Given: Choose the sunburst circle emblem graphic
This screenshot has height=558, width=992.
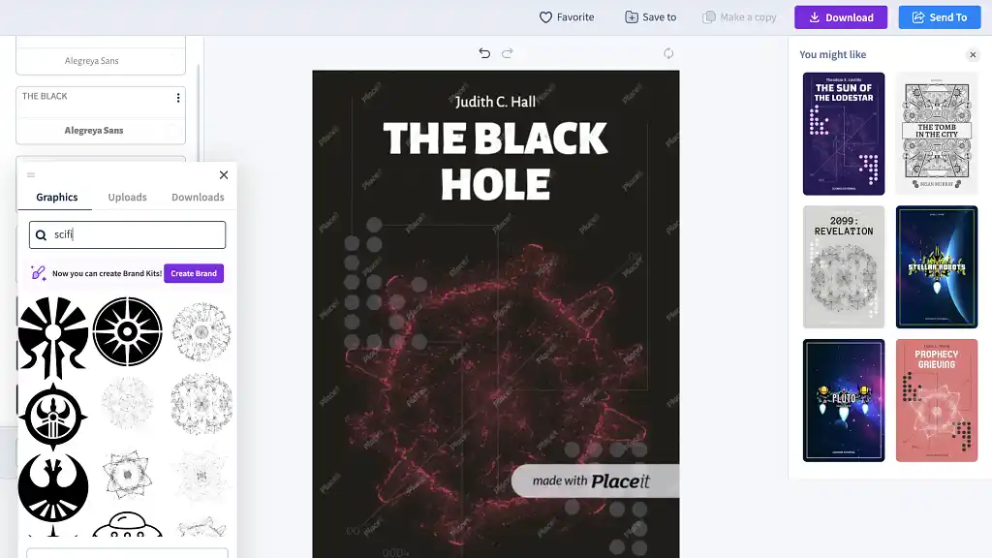Looking at the screenshot, I should (127, 331).
